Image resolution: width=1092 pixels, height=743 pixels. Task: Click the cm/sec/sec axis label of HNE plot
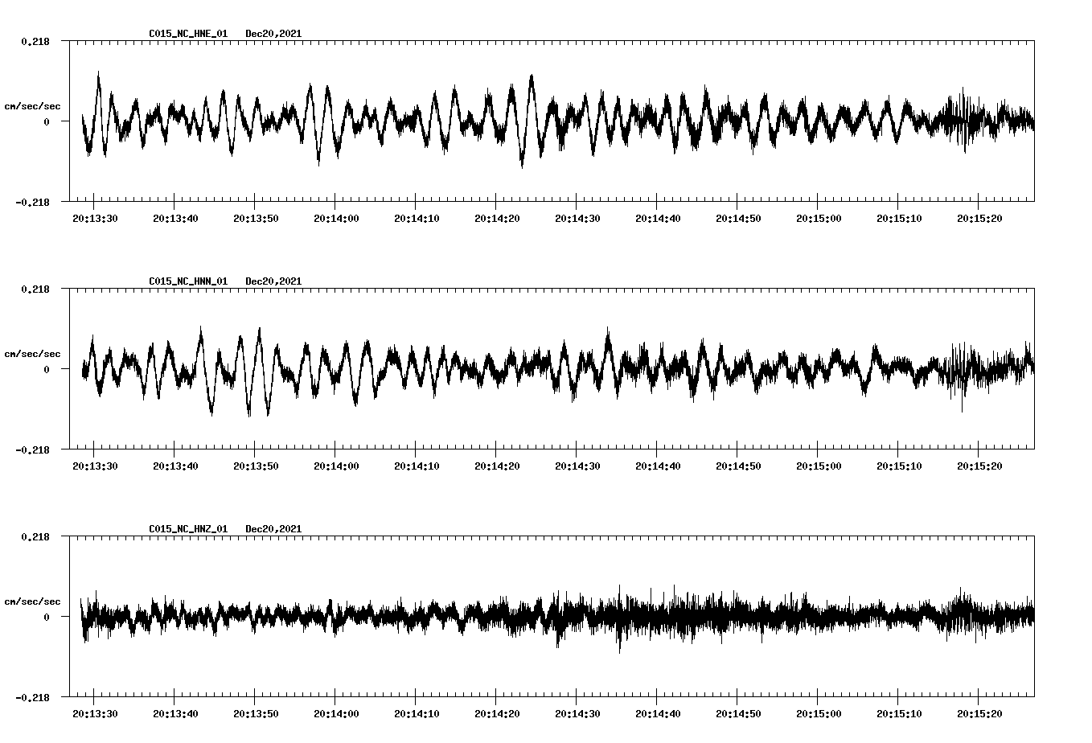click(x=32, y=106)
